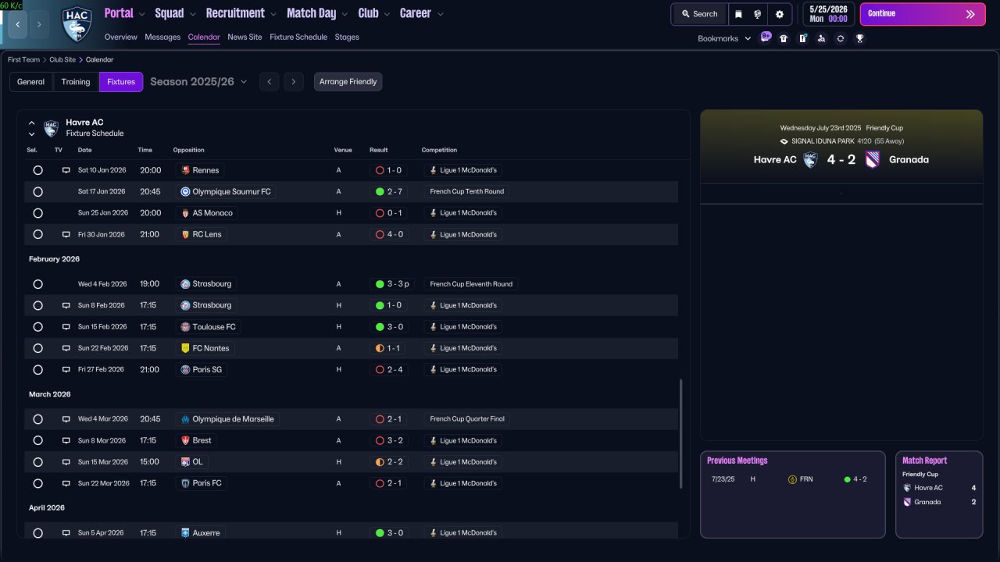The height and width of the screenshot is (562, 1000).
Task: Click the TV icon on the Brest row
Action: pos(66,440)
